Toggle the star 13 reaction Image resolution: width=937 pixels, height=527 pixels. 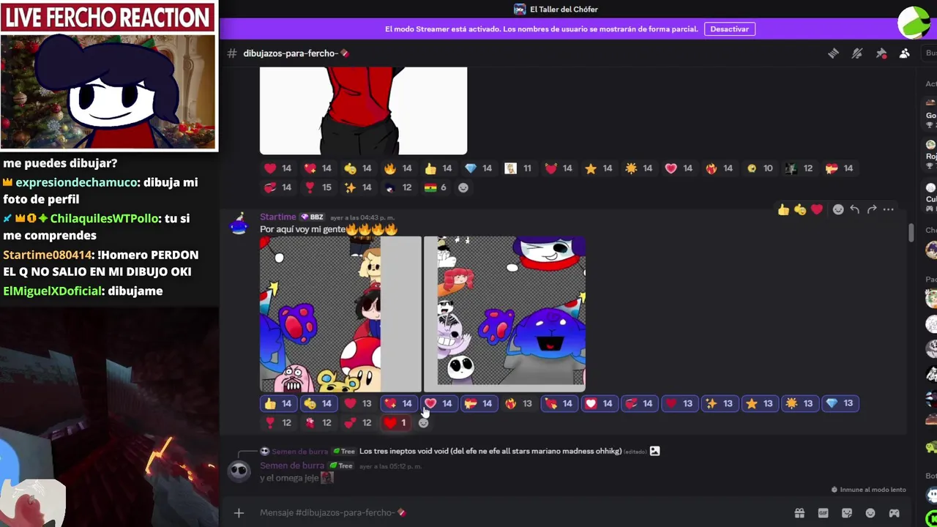click(758, 403)
